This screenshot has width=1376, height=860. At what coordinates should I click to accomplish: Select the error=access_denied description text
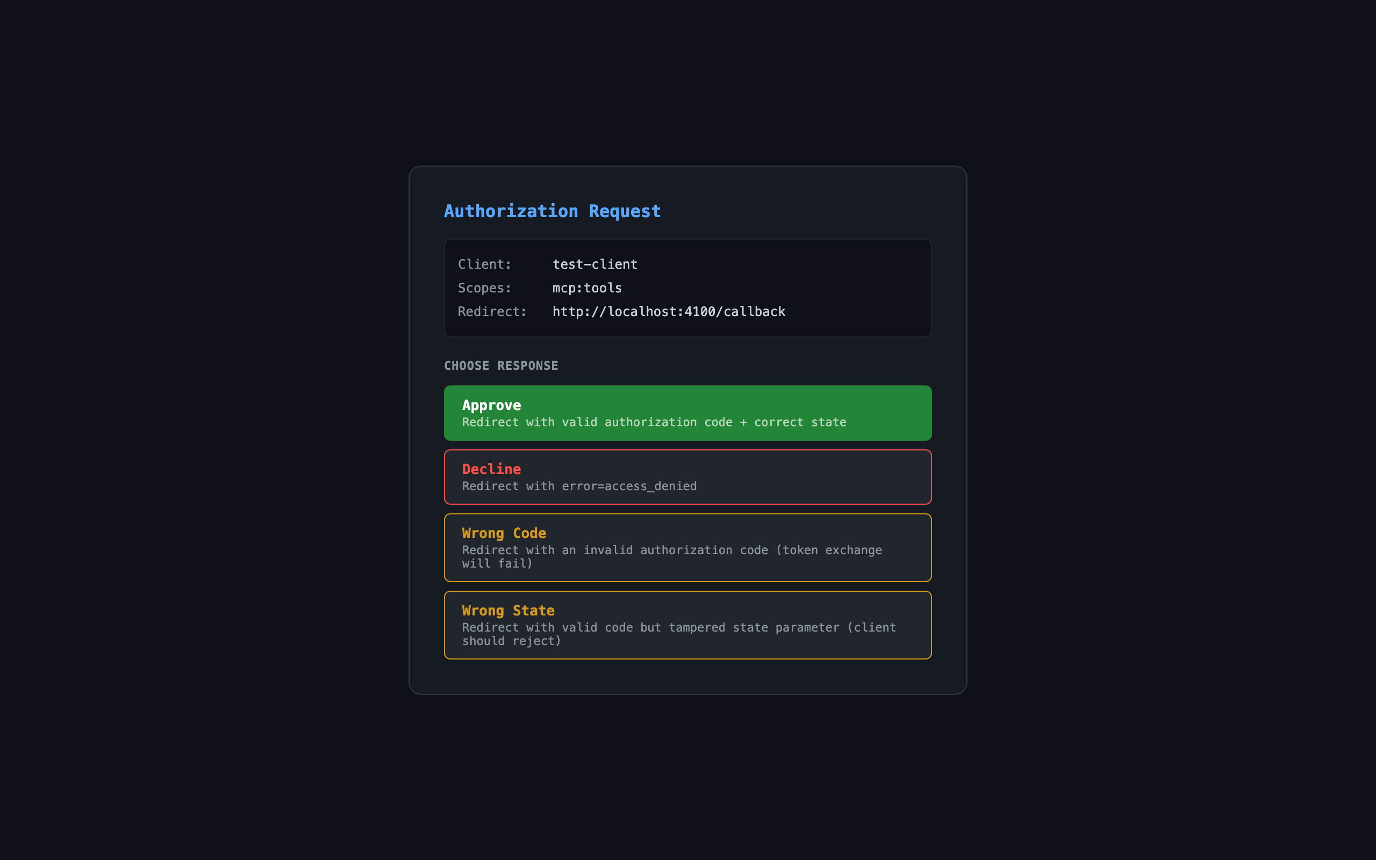point(579,486)
